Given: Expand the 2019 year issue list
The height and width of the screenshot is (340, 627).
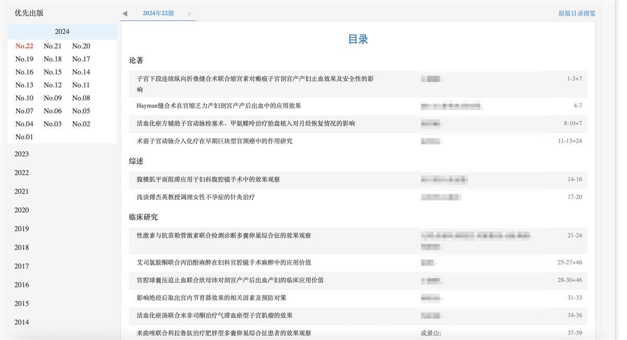Looking at the screenshot, I should (x=21, y=229).
